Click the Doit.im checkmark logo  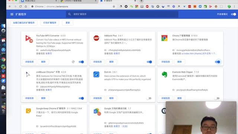coord(96,74)
